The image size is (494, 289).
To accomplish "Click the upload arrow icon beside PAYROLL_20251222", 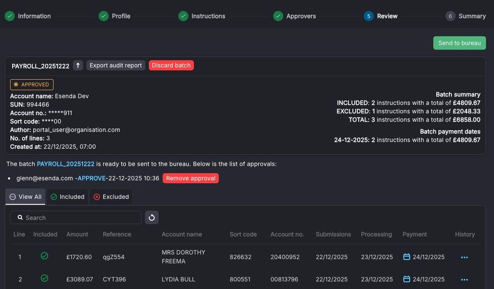I will click(78, 65).
